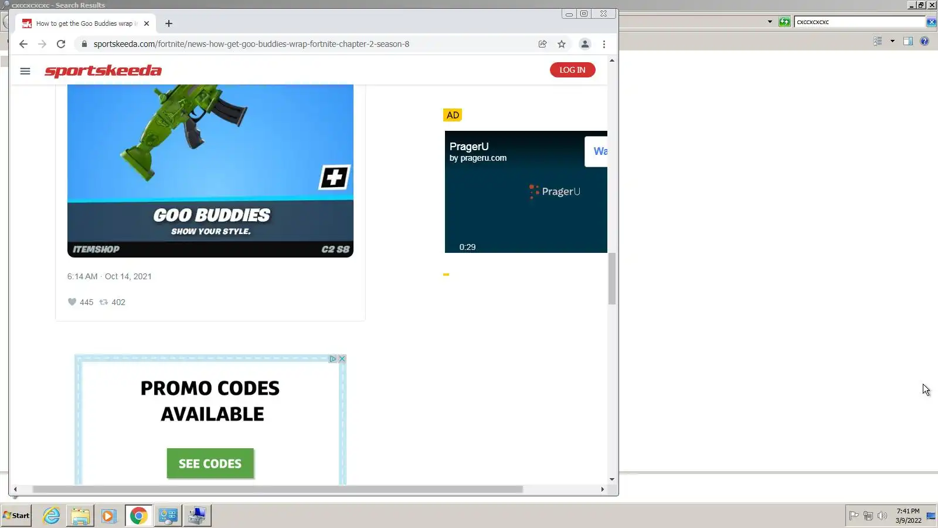Image resolution: width=938 pixels, height=528 pixels.
Task: Expand views dropdown arrow in background window
Action: point(892,41)
